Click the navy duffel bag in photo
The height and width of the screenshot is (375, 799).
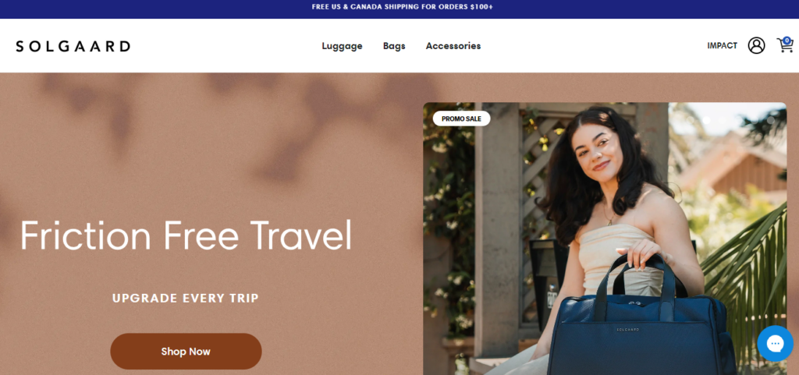pyautogui.click(x=642, y=326)
